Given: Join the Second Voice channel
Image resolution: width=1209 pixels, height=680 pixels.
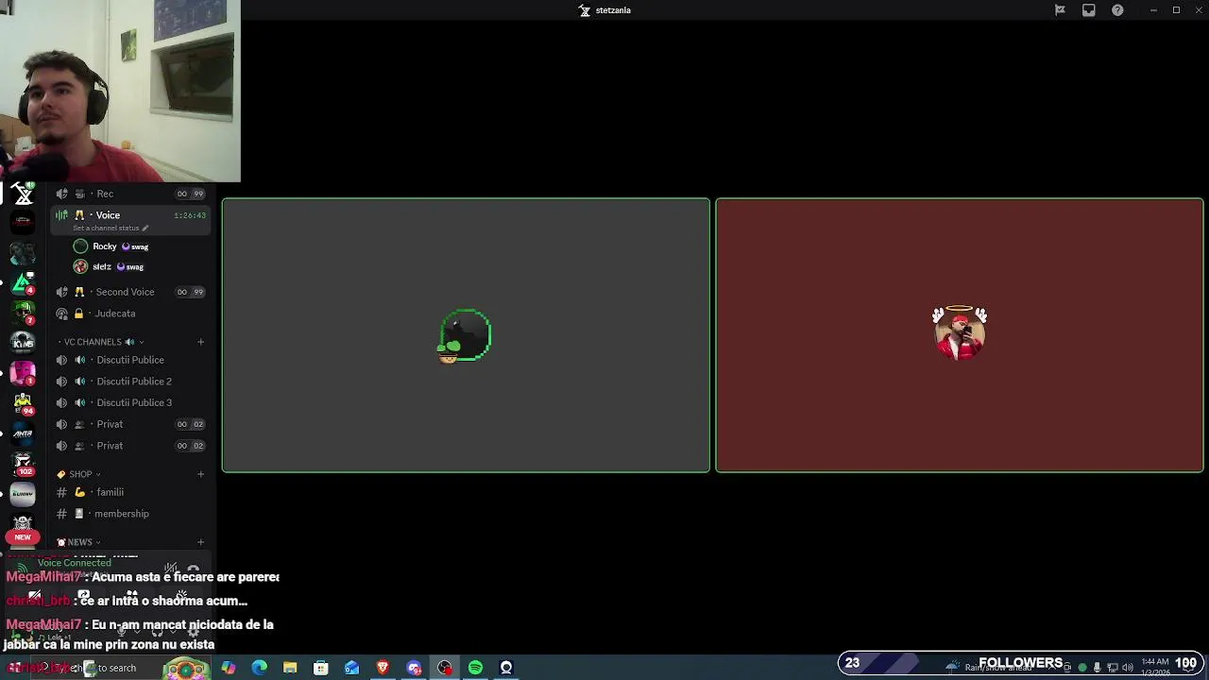Looking at the screenshot, I should [x=130, y=292].
